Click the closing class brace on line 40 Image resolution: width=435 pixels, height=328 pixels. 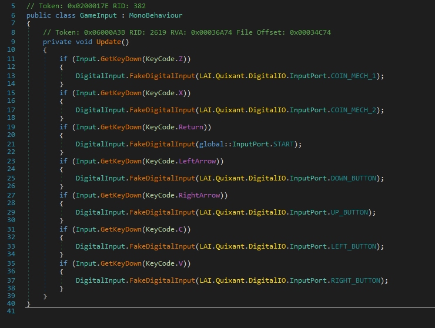coord(28,303)
